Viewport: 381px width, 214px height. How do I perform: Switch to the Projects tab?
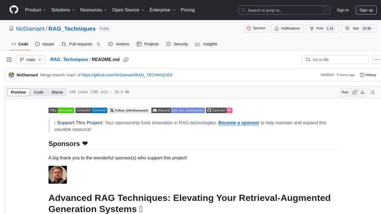coord(148,44)
